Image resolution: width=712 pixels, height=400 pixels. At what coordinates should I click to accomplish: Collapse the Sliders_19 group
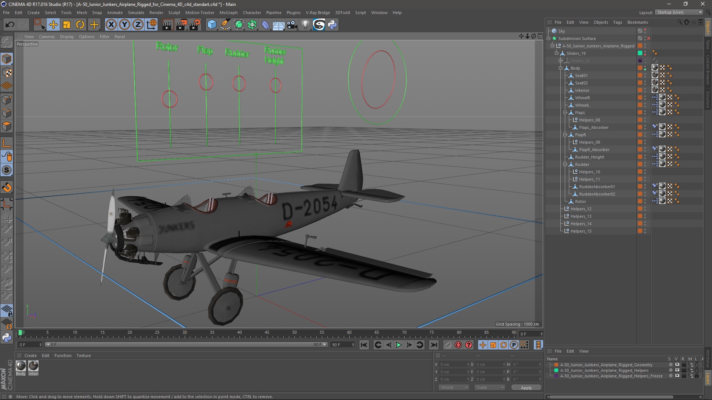557,53
